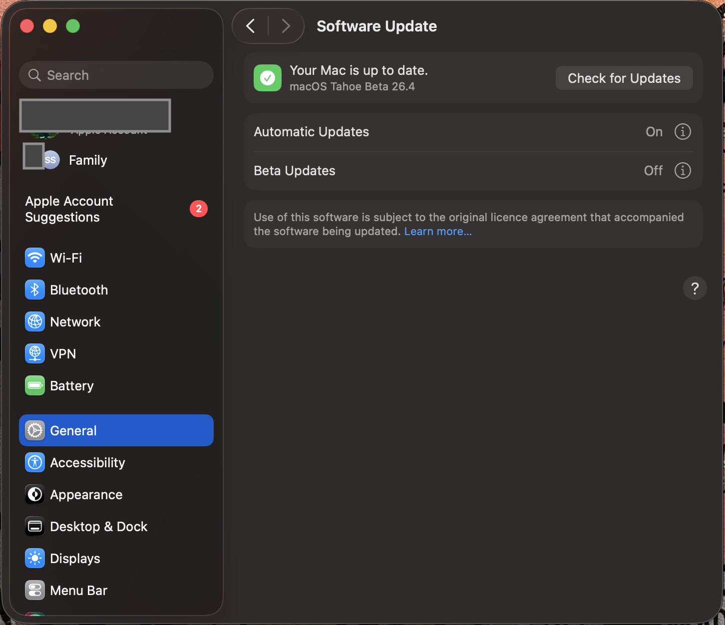Viewport: 725px width, 625px height.
Task: Click the Desktop & Dock icon
Action: 34,526
